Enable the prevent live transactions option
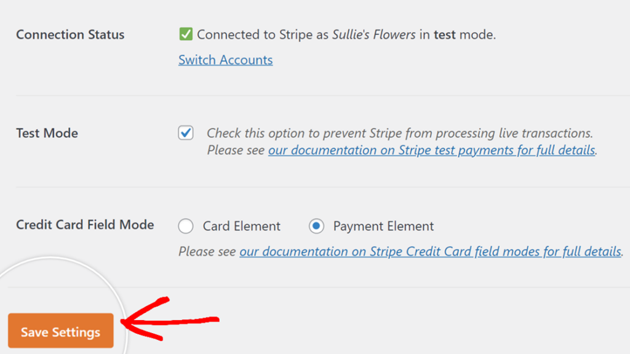This screenshot has height=354, width=630. [185, 133]
